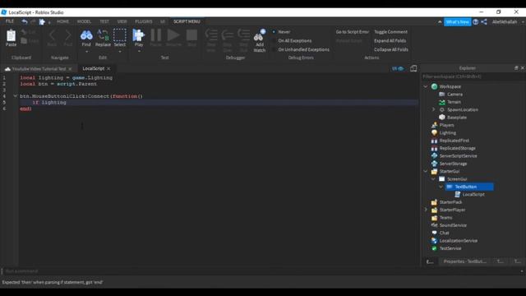Image resolution: width=526 pixels, height=296 pixels.
Task: Click into the Filter workspace search field
Action: pos(473,76)
